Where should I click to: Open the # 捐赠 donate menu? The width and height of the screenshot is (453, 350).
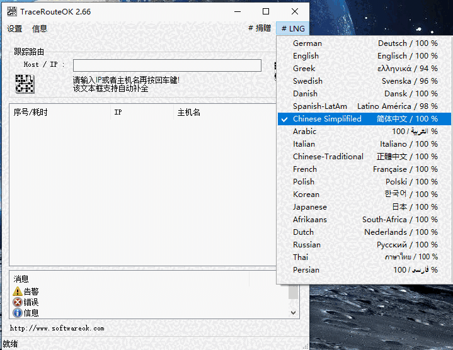(260, 28)
